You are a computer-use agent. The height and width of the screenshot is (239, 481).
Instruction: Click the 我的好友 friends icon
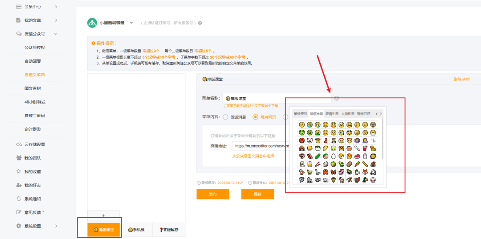coord(19,185)
